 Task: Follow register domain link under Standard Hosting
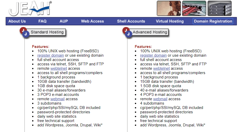[51, 55]
